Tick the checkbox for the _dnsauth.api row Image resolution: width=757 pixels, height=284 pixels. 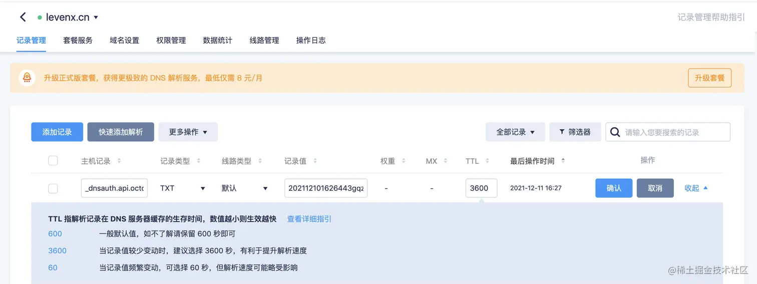point(53,188)
